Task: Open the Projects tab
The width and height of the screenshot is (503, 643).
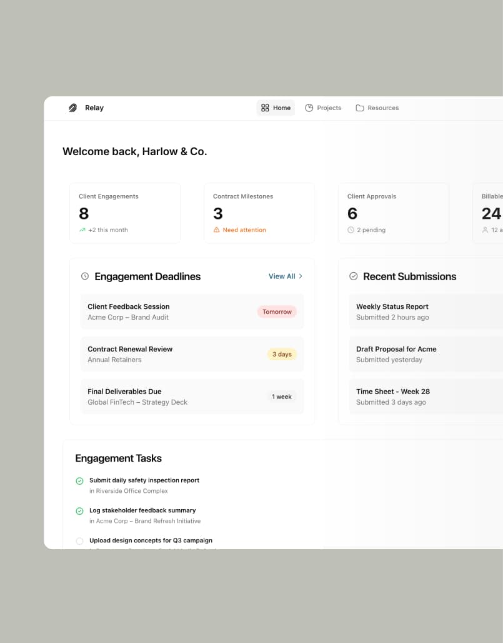Action: [323, 108]
